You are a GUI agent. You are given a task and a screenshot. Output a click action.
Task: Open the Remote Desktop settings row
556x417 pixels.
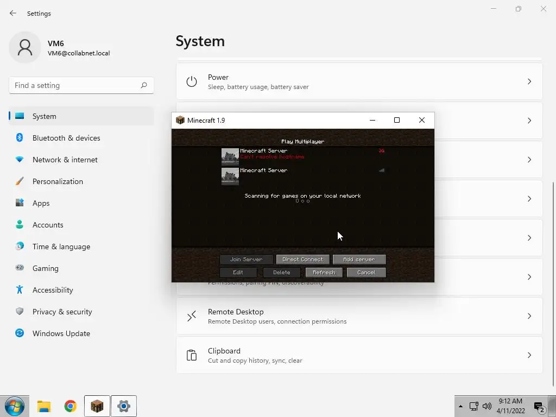point(359,316)
